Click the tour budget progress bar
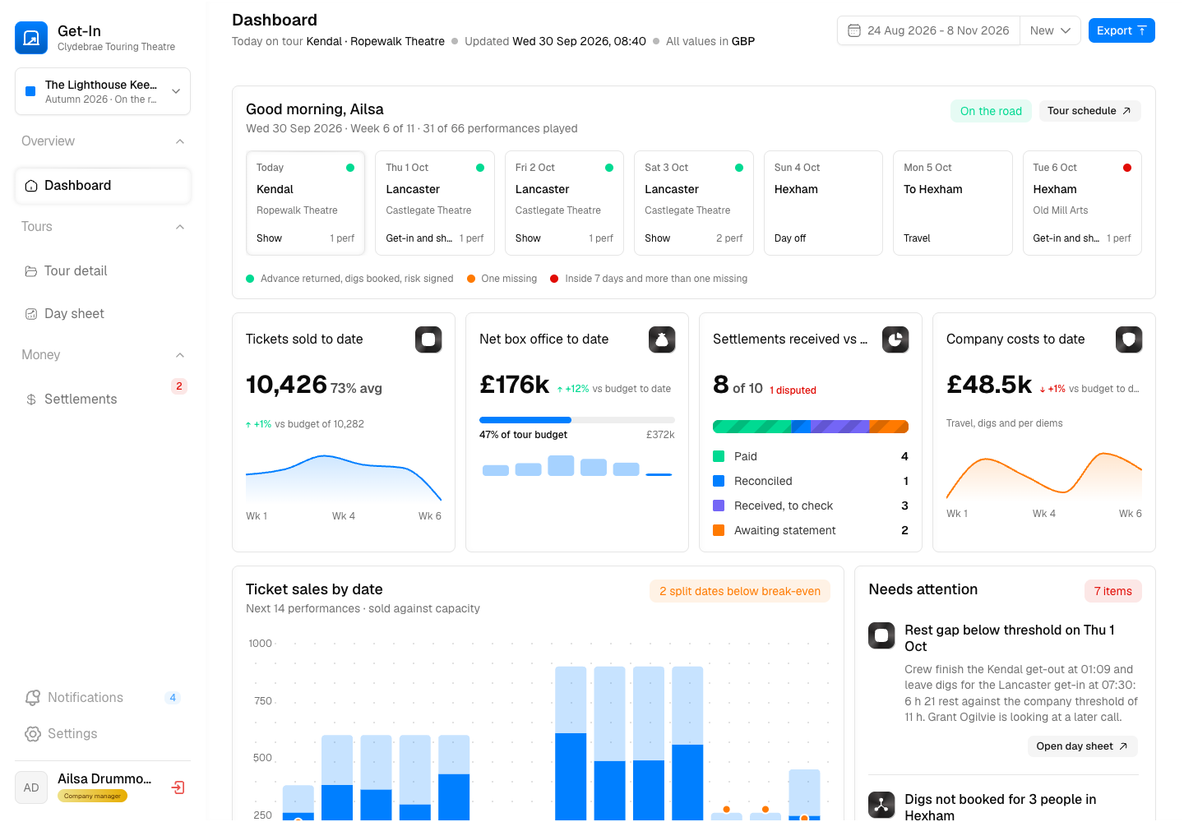This screenshot has width=1184, height=822. (577, 420)
